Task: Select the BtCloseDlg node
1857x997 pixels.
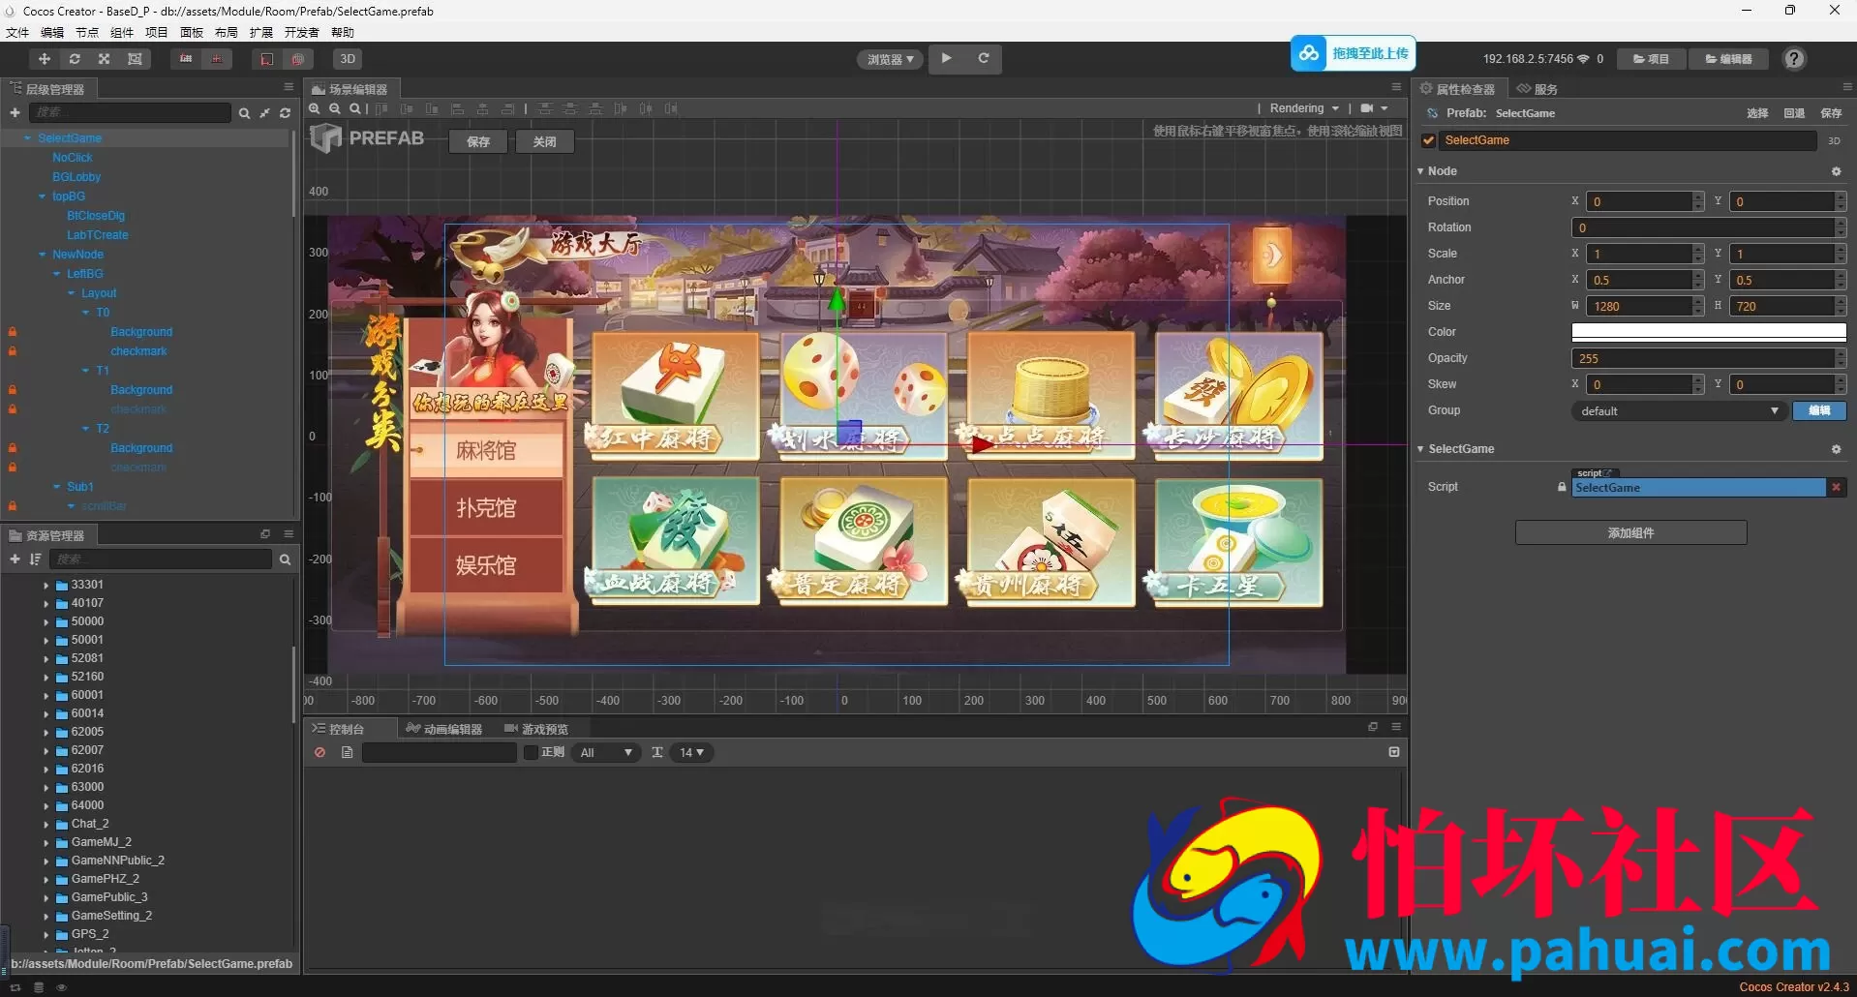Action: pos(96,216)
